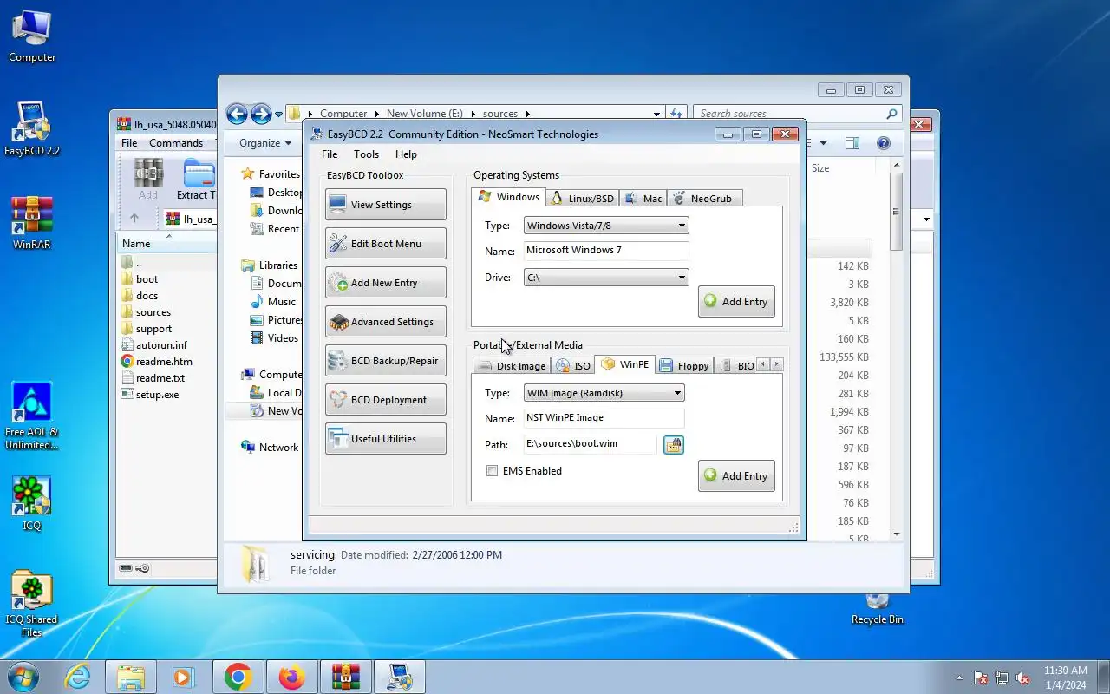Enable the EMS Enabled checkbox
The width and height of the screenshot is (1110, 694).
point(493,471)
